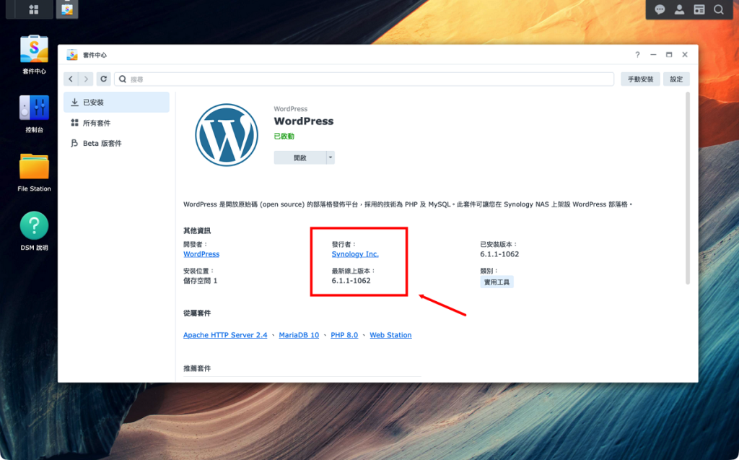
Task: Open the DSM main menu grid icon
Action: coord(33,9)
